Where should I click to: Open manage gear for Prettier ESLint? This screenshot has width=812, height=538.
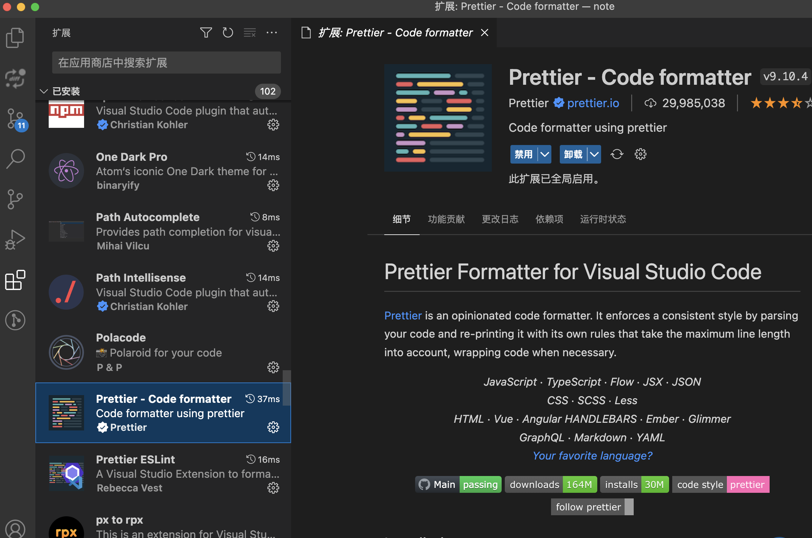coord(273,488)
